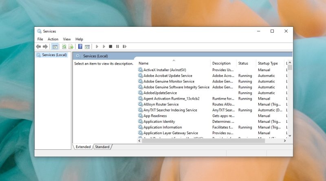Click 'Gets apps re...' description cell

click(223, 116)
